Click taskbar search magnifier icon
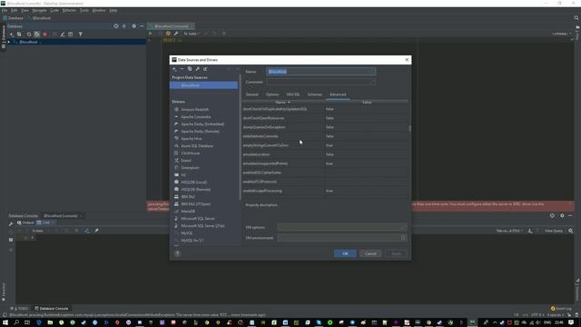This screenshot has height=327, width=581. pos(16,322)
